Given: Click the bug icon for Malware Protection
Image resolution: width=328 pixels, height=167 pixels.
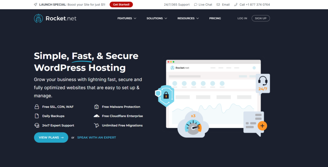Looking at the screenshot, I should [x=96, y=107].
